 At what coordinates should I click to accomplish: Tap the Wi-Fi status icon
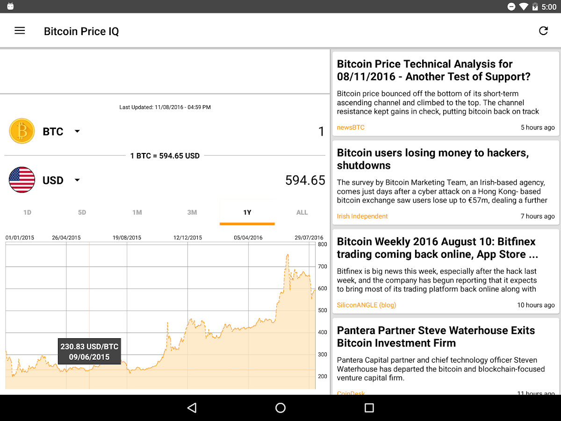524,7
